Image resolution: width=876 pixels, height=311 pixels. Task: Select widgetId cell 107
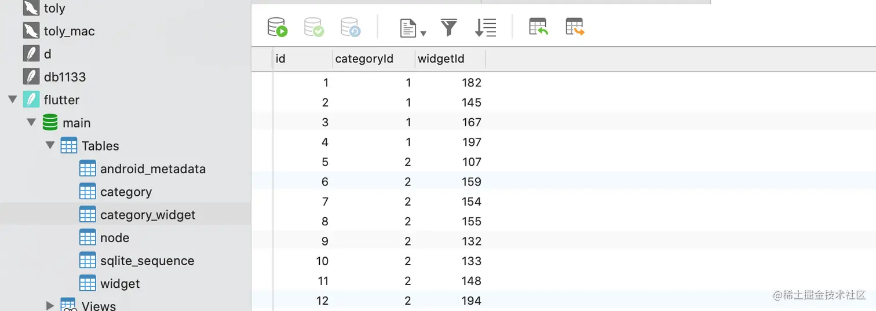pos(472,162)
